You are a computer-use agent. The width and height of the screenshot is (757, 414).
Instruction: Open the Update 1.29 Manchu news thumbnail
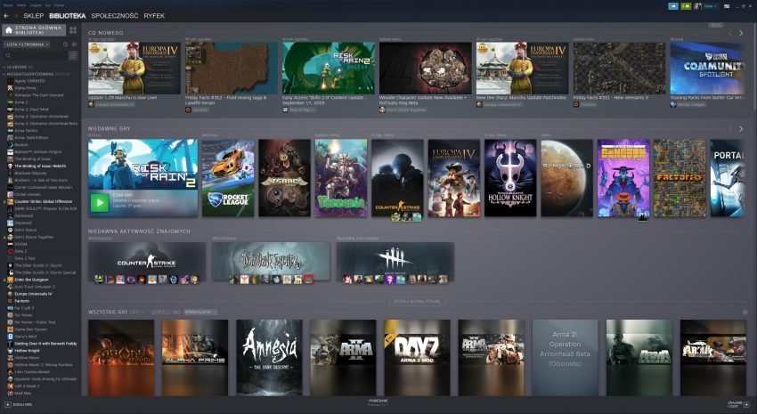(x=134, y=68)
